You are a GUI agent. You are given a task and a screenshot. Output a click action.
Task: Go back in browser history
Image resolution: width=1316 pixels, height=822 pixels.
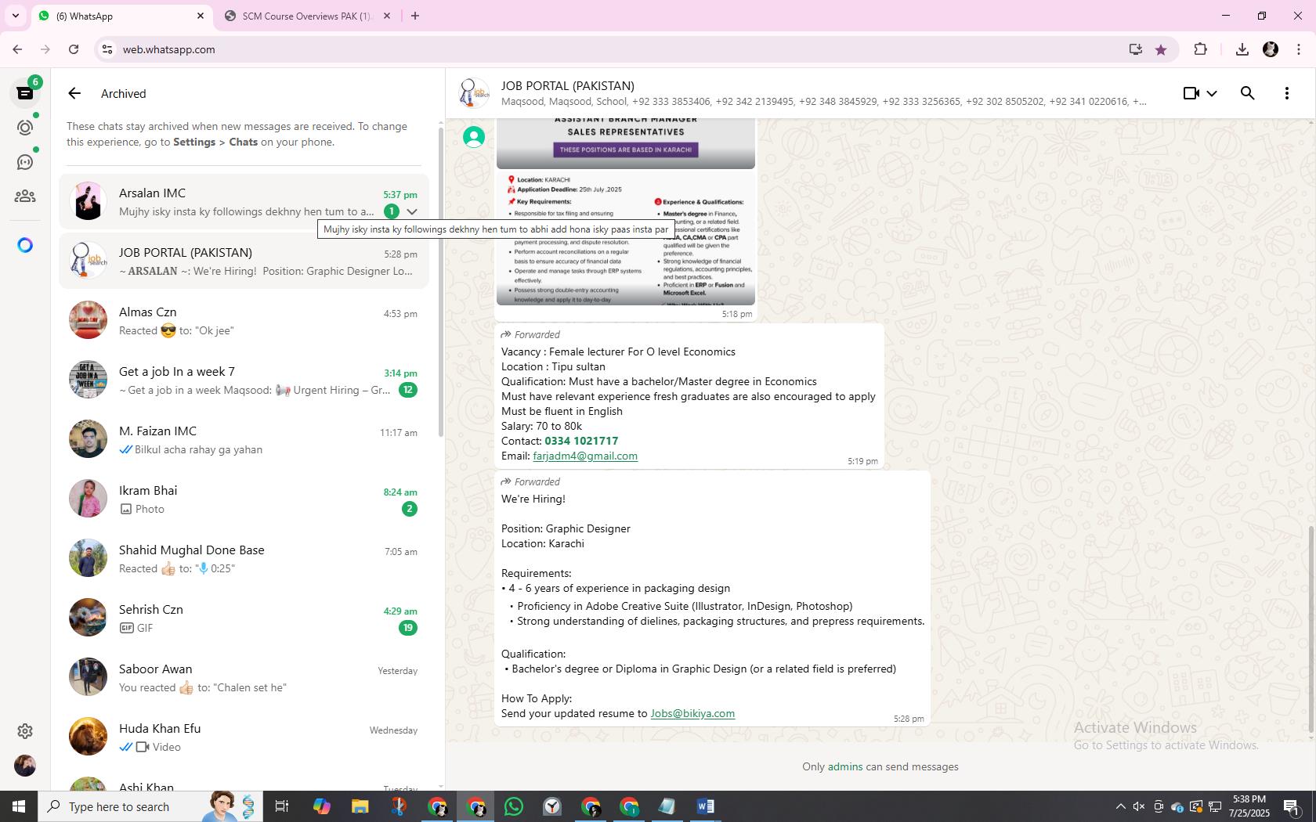[x=17, y=49]
